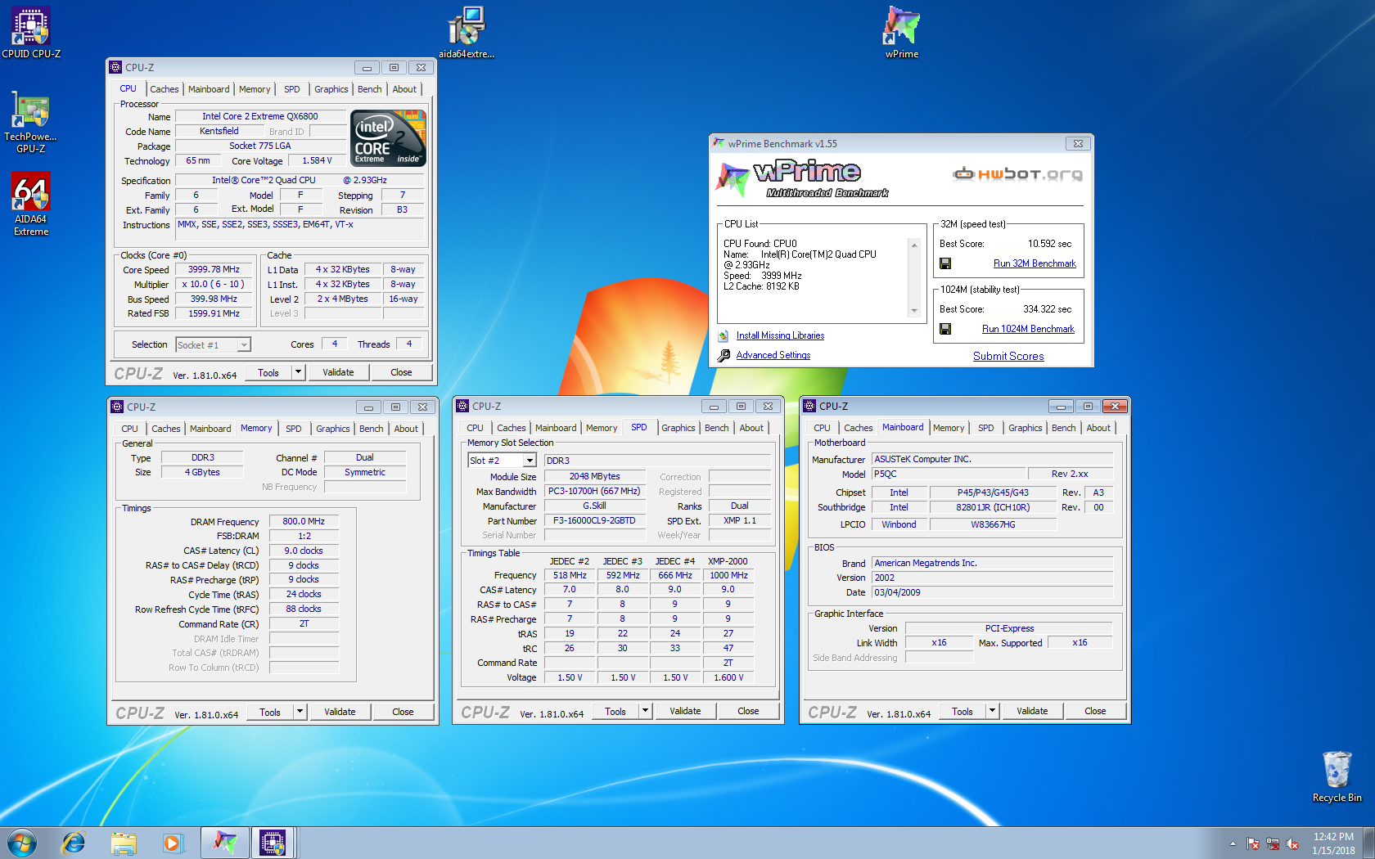Run the 1024M Benchmark link
The height and width of the screenshot is (859, 1375).
1028,329
